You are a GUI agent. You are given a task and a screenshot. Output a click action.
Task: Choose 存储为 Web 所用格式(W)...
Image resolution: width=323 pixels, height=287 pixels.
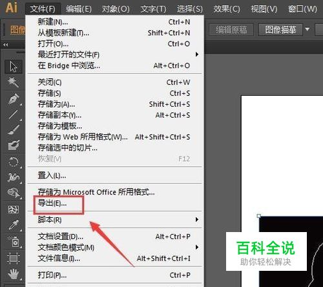tap(114, 137)
